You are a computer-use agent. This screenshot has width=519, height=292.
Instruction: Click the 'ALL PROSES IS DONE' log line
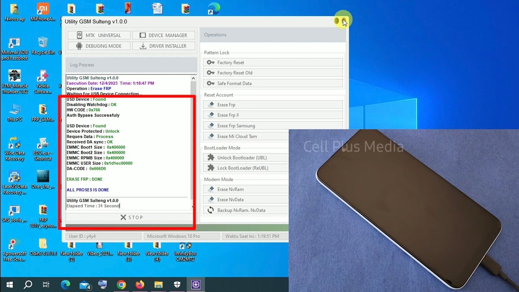tap(88, 190)
